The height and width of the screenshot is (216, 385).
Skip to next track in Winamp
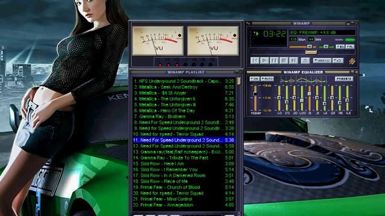293,61
